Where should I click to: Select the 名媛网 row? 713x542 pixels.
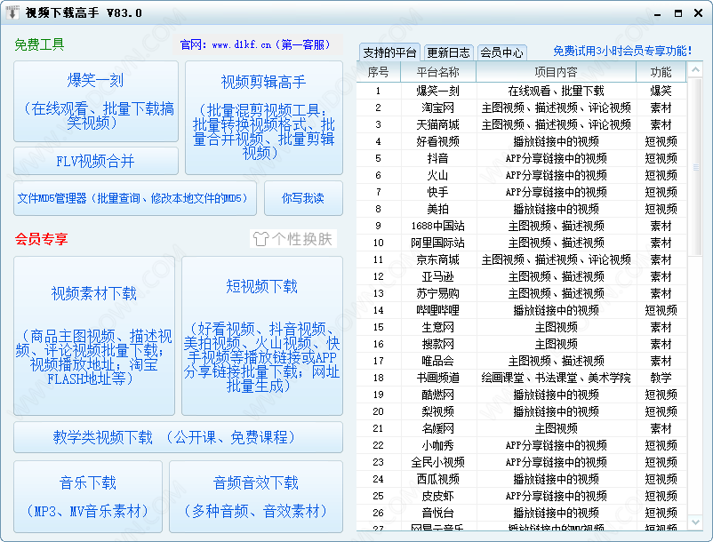522,428
